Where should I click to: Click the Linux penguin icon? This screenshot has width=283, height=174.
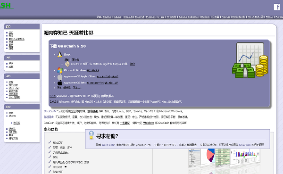click(60, 54)
